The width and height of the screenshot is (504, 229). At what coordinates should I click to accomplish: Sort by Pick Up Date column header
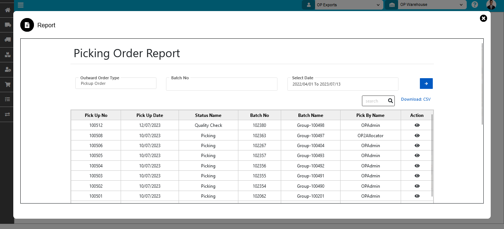[x=149, y=115]
